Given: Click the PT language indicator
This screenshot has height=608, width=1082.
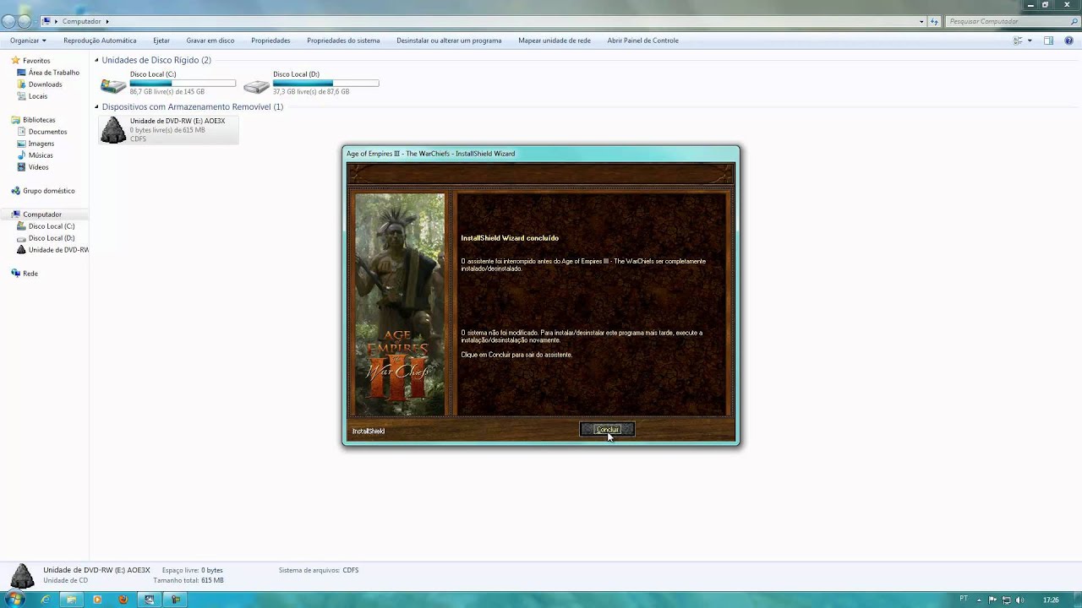Looking at the screenshot, I should click(x=964, y=599).
